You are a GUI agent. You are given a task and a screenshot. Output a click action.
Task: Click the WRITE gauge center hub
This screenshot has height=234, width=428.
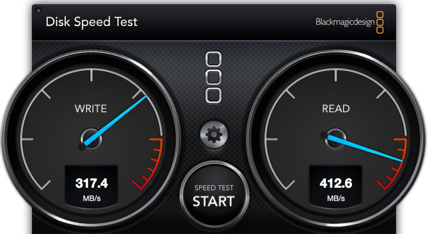(x=91, y=139)
